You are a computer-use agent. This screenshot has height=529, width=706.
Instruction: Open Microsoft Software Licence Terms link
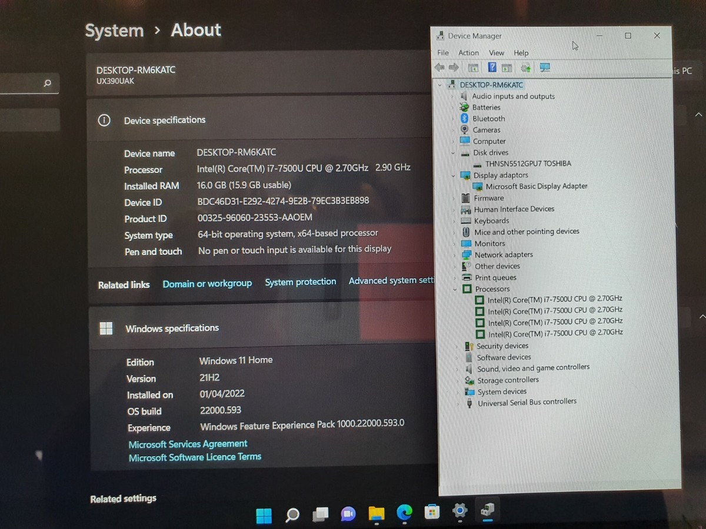[195, 457]
